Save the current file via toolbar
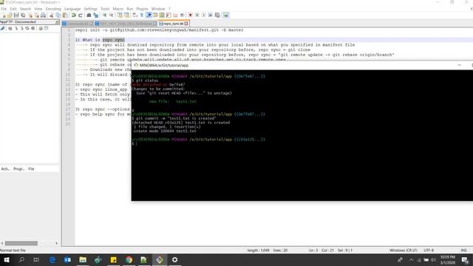Image resolution: width=473 pixels, height=266 pixels. coord(16,15)
